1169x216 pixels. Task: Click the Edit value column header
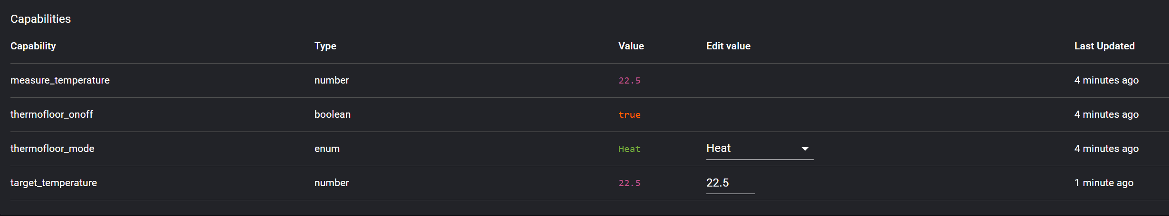pos(728,46)
